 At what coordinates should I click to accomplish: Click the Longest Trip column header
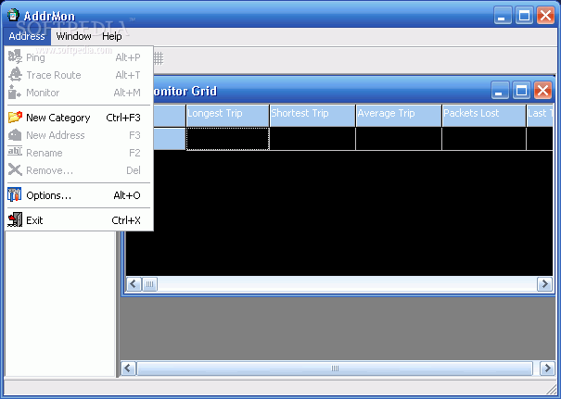(227, 116)
